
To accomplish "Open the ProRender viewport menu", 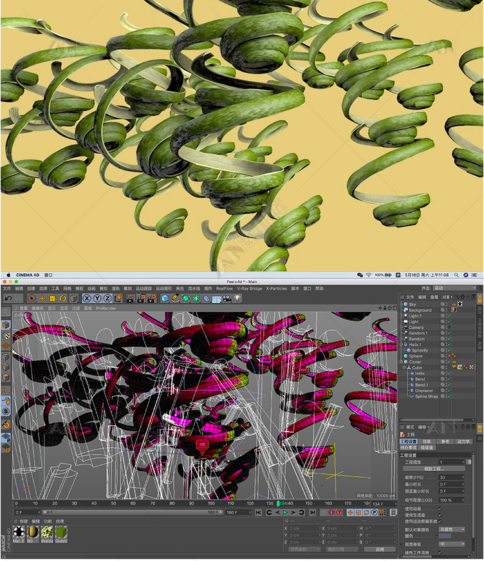I will pyautogui.click(x=106, y=309).
